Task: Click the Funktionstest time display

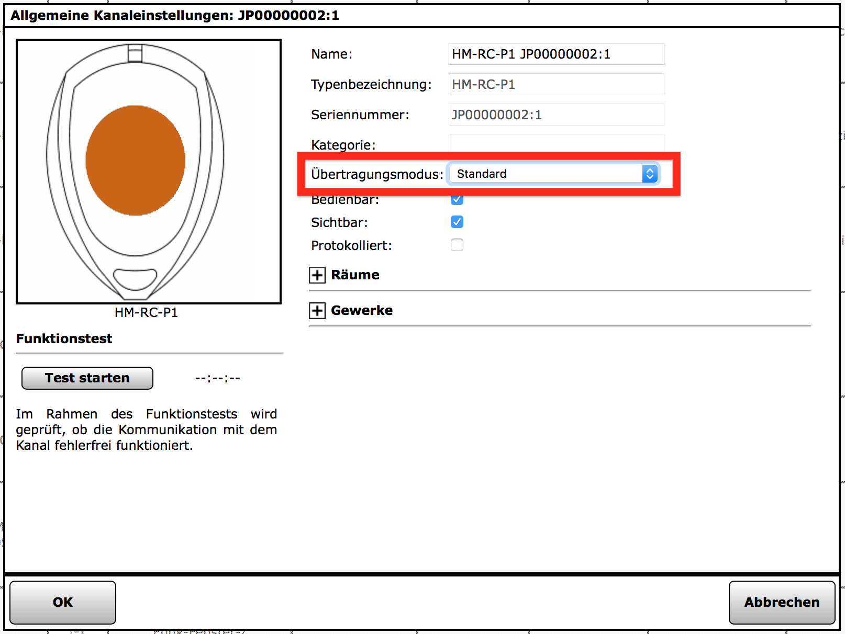Action: (217, 378)
